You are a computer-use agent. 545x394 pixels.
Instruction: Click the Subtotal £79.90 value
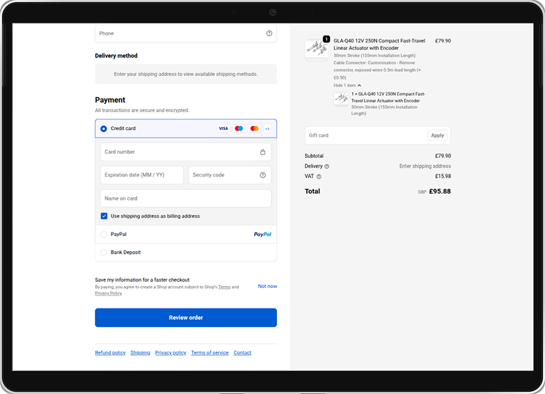[x=443, y=156]
